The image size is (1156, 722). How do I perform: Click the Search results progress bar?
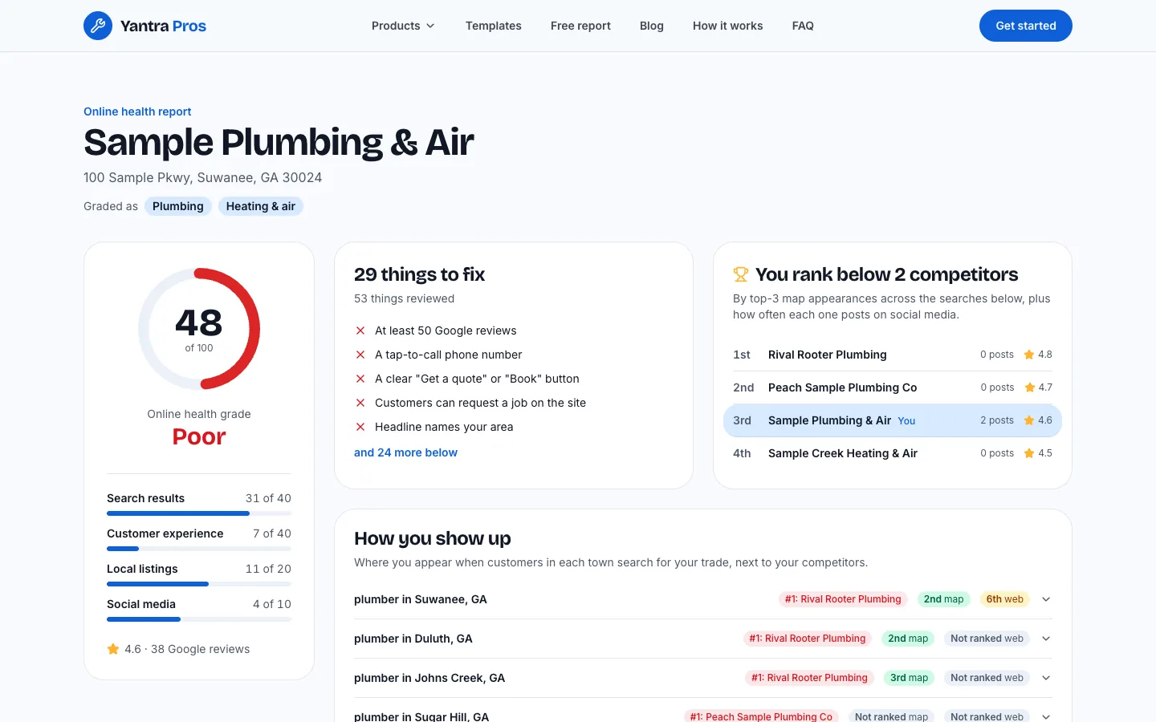pos(199,513)
